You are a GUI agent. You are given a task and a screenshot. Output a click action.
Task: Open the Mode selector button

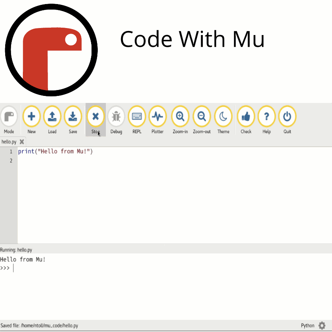click(9, 117)
